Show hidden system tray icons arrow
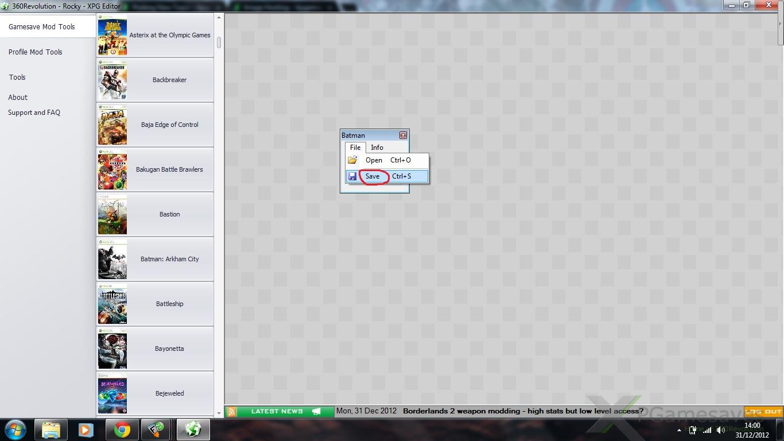The height and width of the screenshot is (441, 784). tap(680, 430)
